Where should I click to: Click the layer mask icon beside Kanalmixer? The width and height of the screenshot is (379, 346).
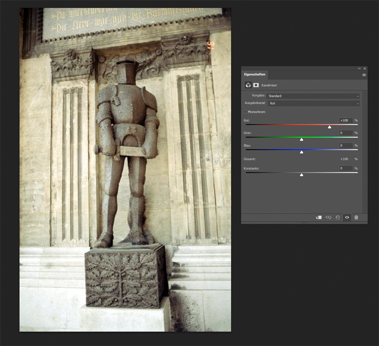pos(256,85)
